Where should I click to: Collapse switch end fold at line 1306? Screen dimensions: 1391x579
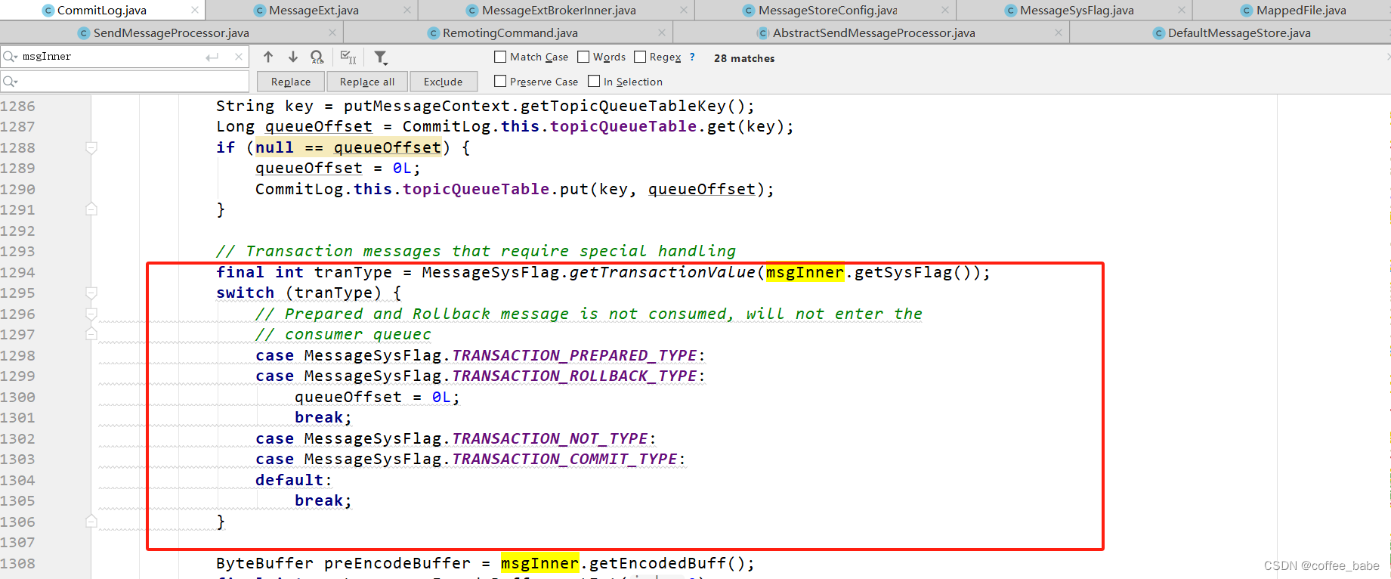click(x=91, y=522)
